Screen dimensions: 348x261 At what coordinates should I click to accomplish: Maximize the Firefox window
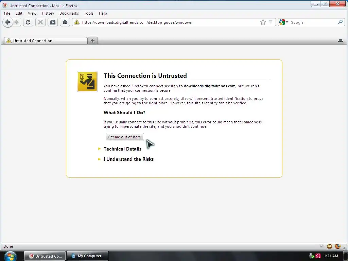click(x=325, y=4)
